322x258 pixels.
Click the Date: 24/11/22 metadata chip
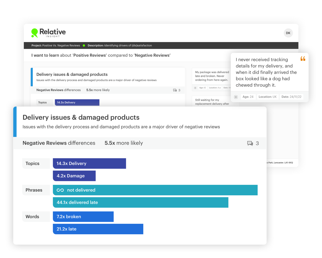291,97
